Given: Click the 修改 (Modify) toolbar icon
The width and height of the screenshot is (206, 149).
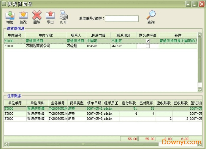Looking at the screenshot, I should click(x=23, y=15).
